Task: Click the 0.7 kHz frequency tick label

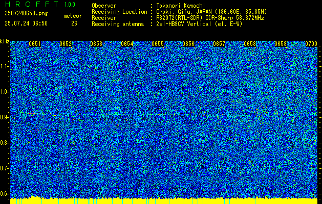Action: point(4,168)
